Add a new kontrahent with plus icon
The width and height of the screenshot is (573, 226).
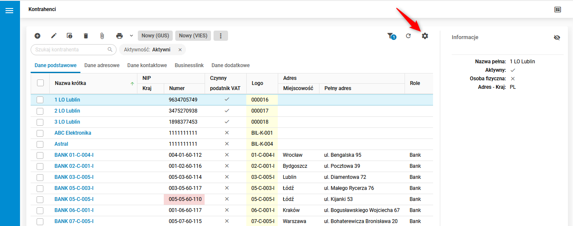click(37, 36)
